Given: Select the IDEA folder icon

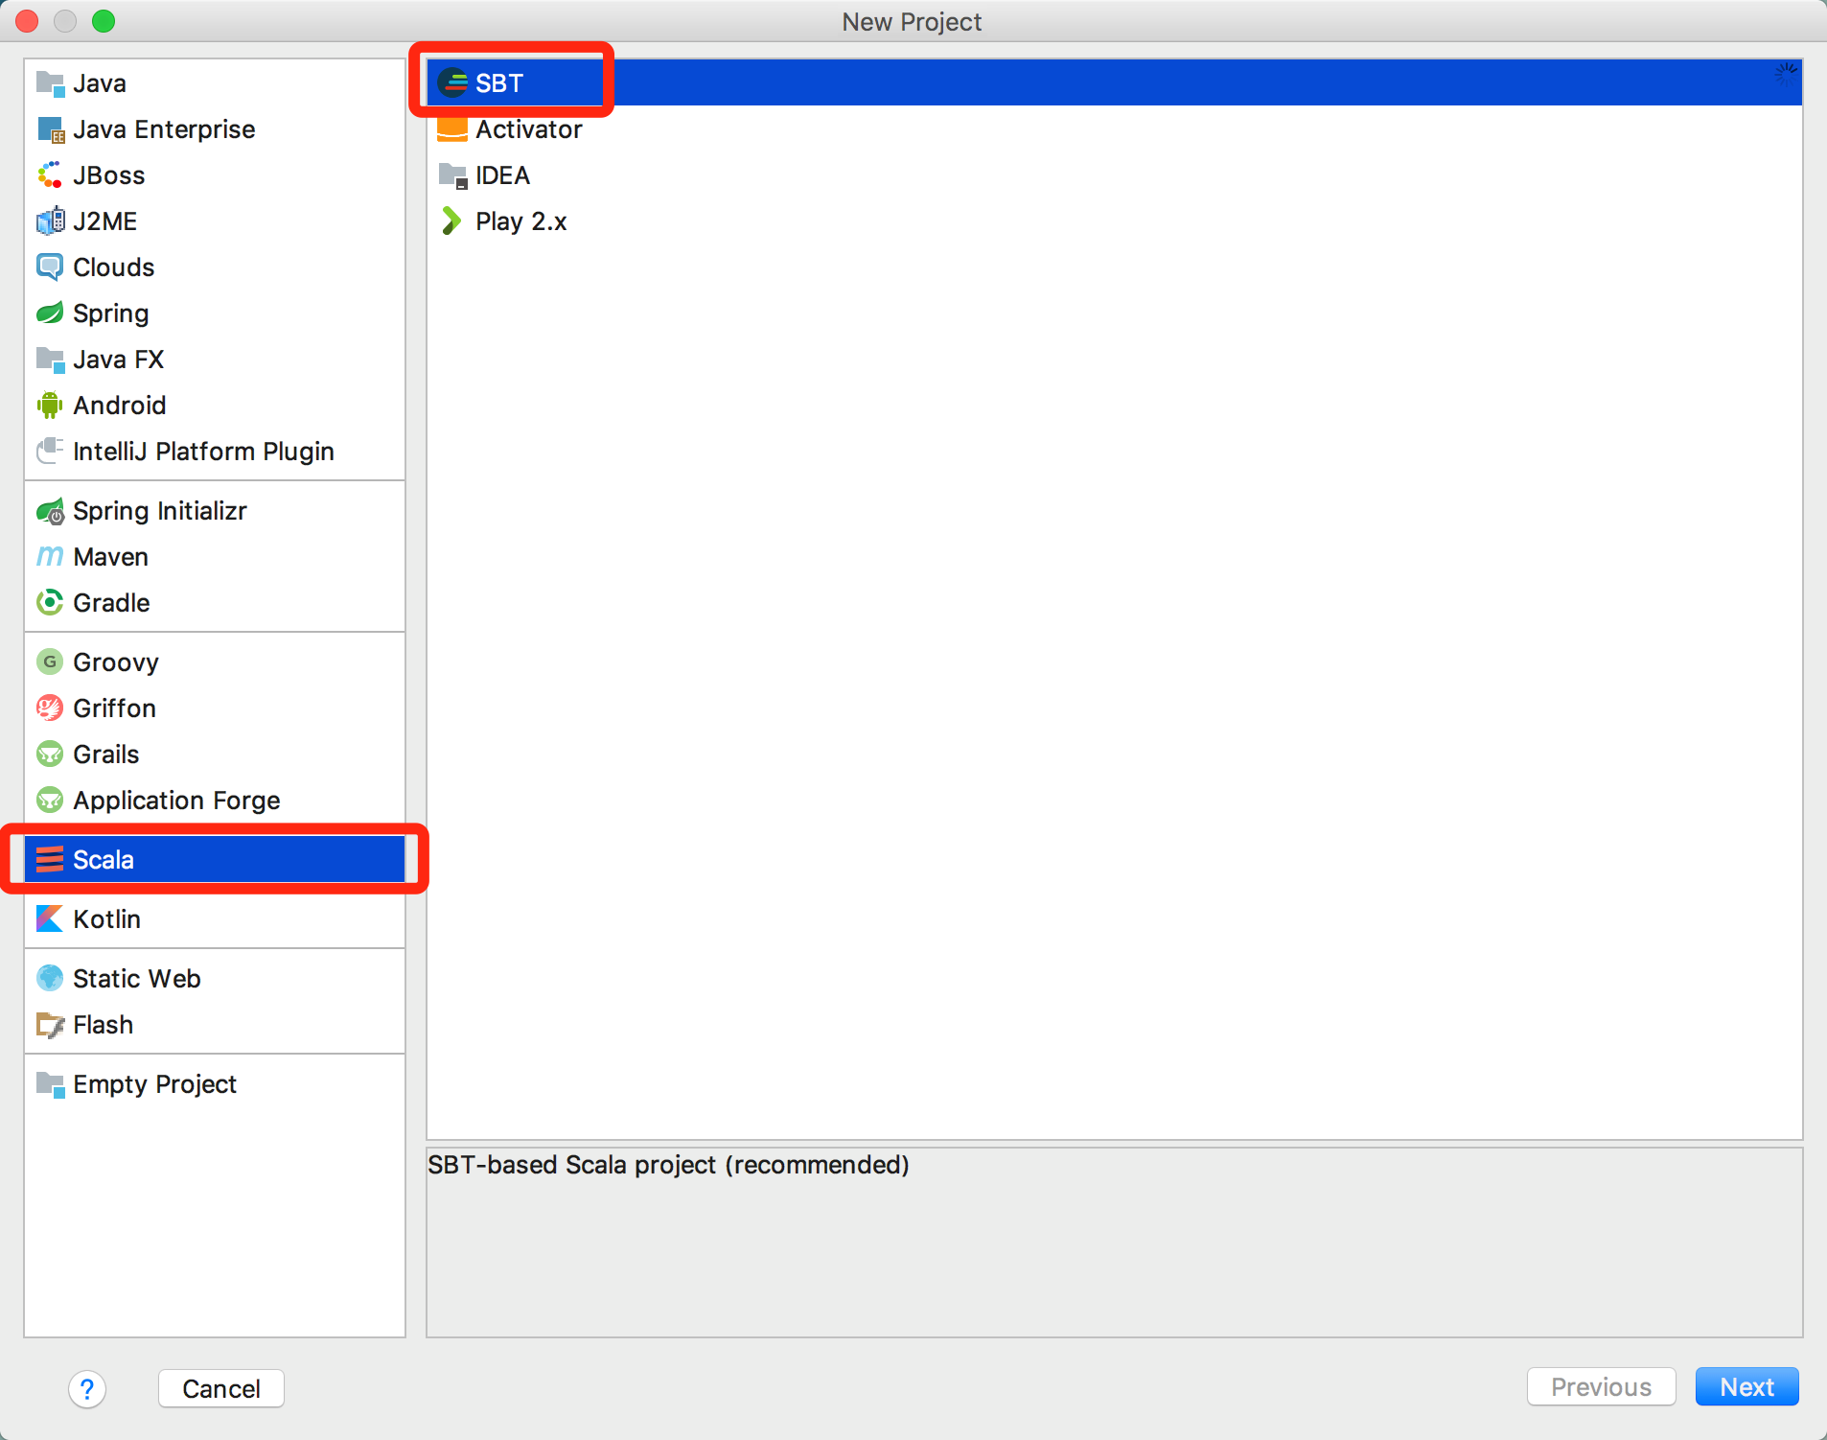Looking at the screenshot, I should tap(452, 175).
